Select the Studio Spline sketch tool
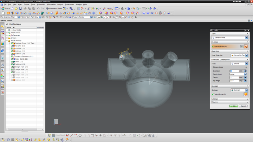The image size is (253, 142). pyautogui.click(x=96, y=135)
